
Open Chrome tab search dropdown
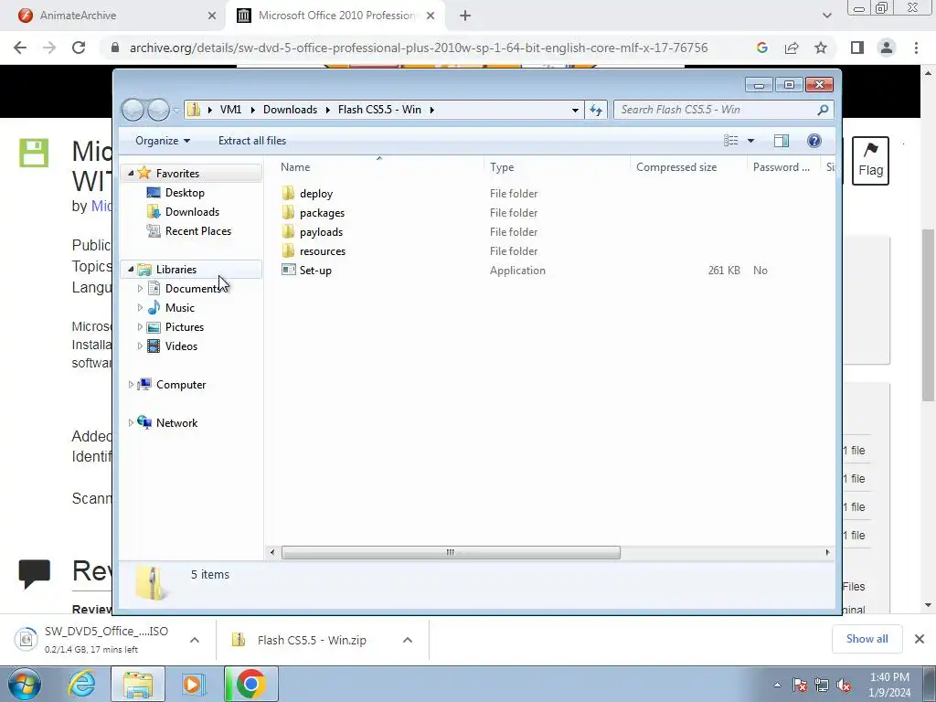(x=826, y=16)
